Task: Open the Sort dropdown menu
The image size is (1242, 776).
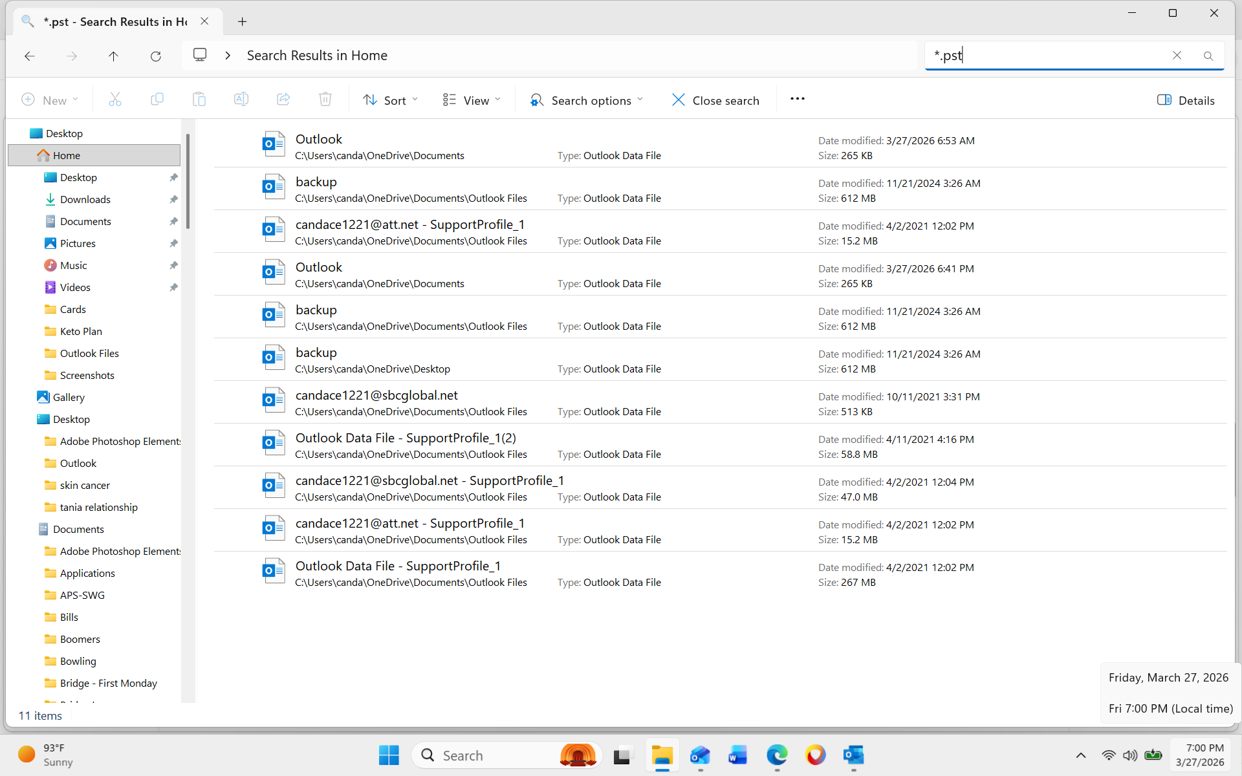Action: click(391, 100)
